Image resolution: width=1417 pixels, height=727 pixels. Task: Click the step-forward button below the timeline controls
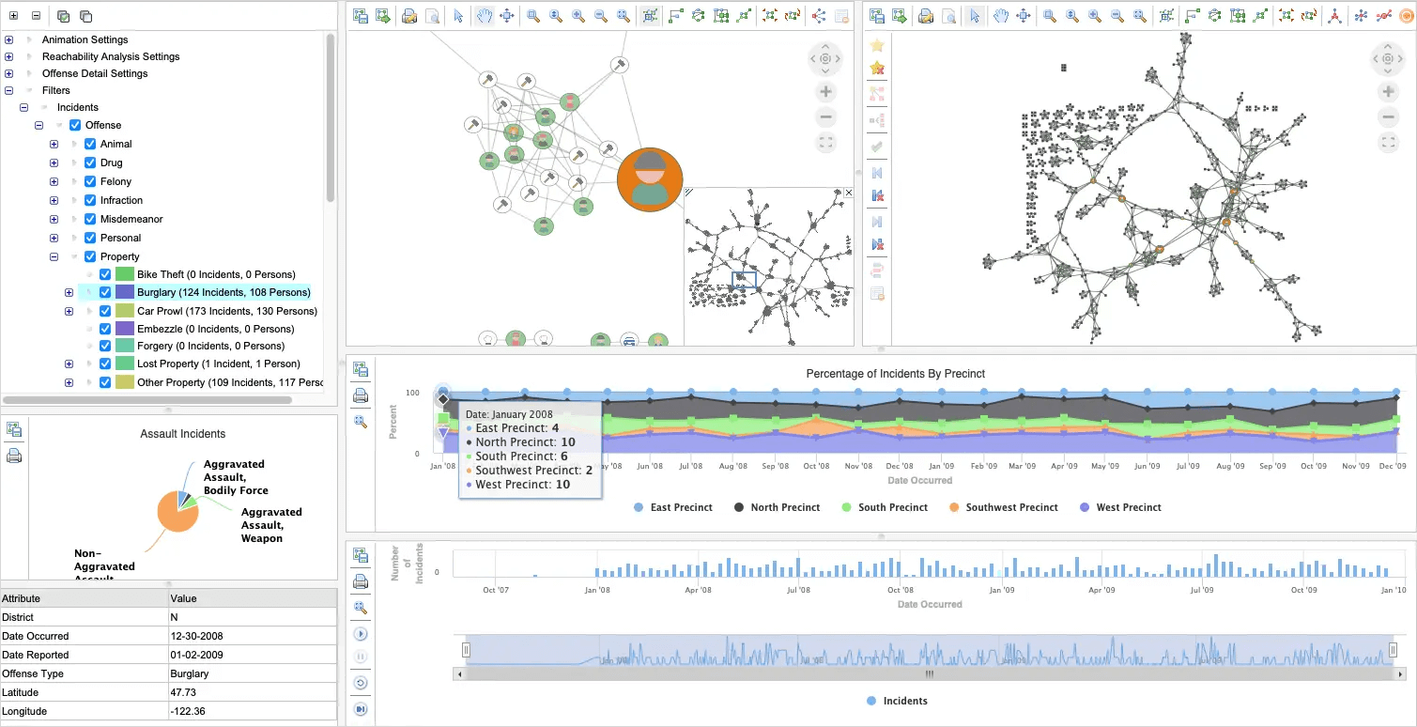tap(361, 709)
